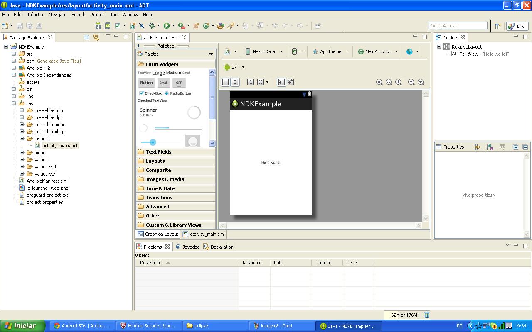The width and height of the screenshot is (532, 332).
Task: Click the memory garbage collector trash icon
Action: click(427, 315)
